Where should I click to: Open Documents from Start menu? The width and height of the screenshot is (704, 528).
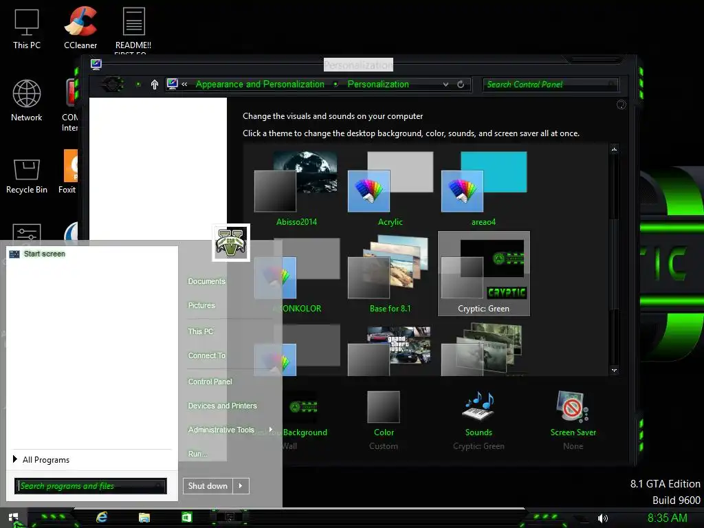click(x=206, y=281)
